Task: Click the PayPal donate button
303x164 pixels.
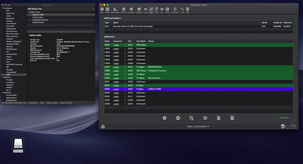Action: click(288, 126)
